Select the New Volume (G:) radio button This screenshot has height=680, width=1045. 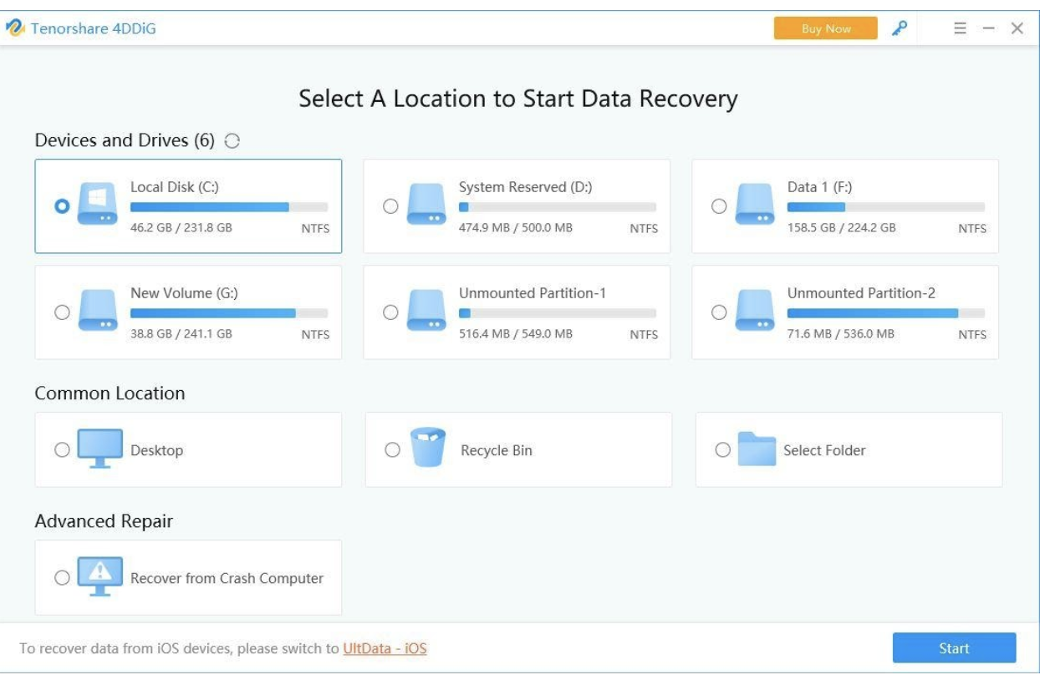[x=61, y=312]
